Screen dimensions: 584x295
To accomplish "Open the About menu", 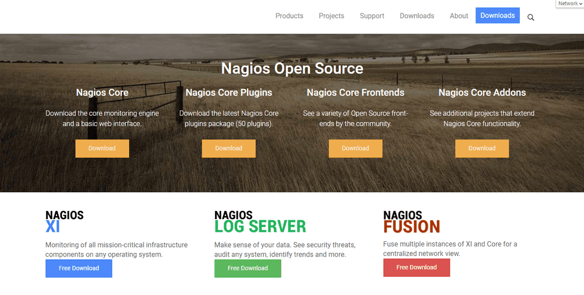I will click(x=459, y=16).
